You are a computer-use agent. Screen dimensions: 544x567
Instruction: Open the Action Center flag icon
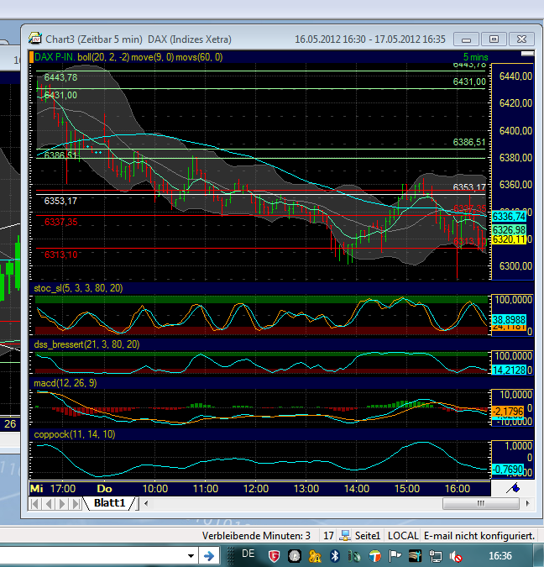point(395,556)
